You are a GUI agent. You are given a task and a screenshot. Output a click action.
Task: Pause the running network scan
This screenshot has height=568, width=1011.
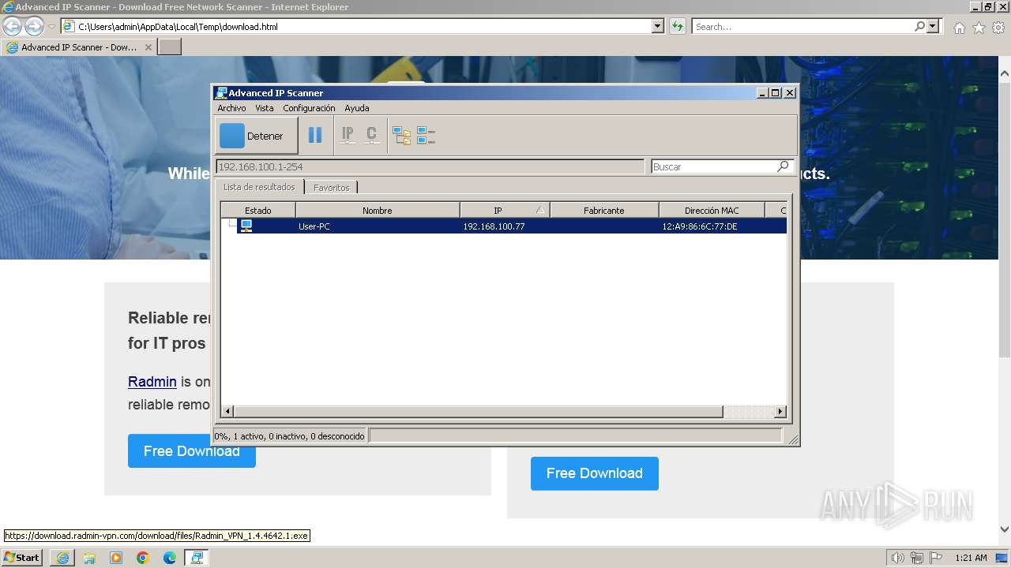pyautogui.click(x=315, y=135)
